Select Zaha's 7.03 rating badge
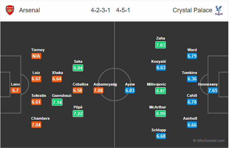This screenshot has height=148, width=229. (x=161, y=45)
